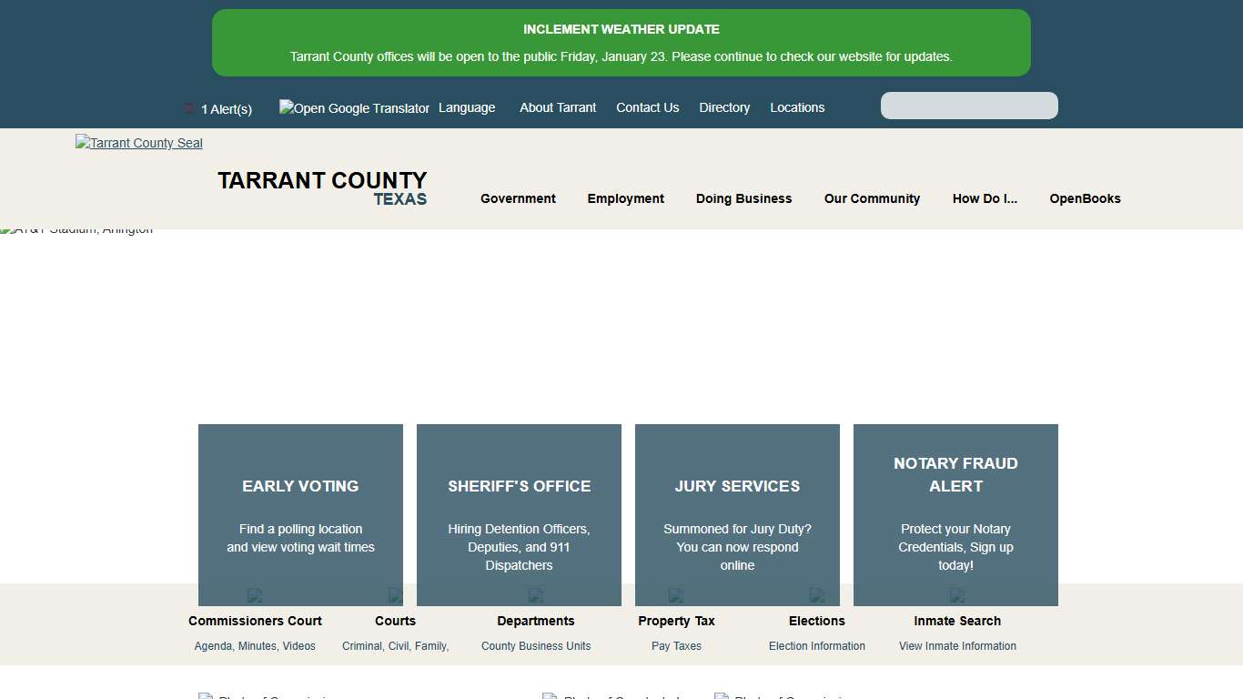1243x699 pixels.
Task: Click the Tarrant County Seal logo
Action: (x=138, y=143)
